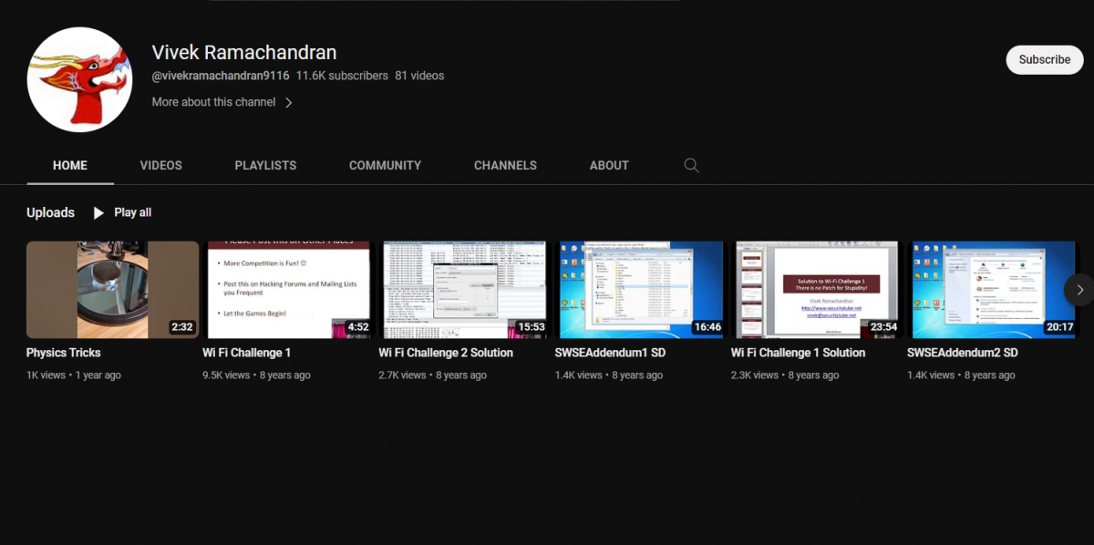Click the 2:32 duration badge
The width and height of the screenshot is (1094, 545).
tap(181, 327)
